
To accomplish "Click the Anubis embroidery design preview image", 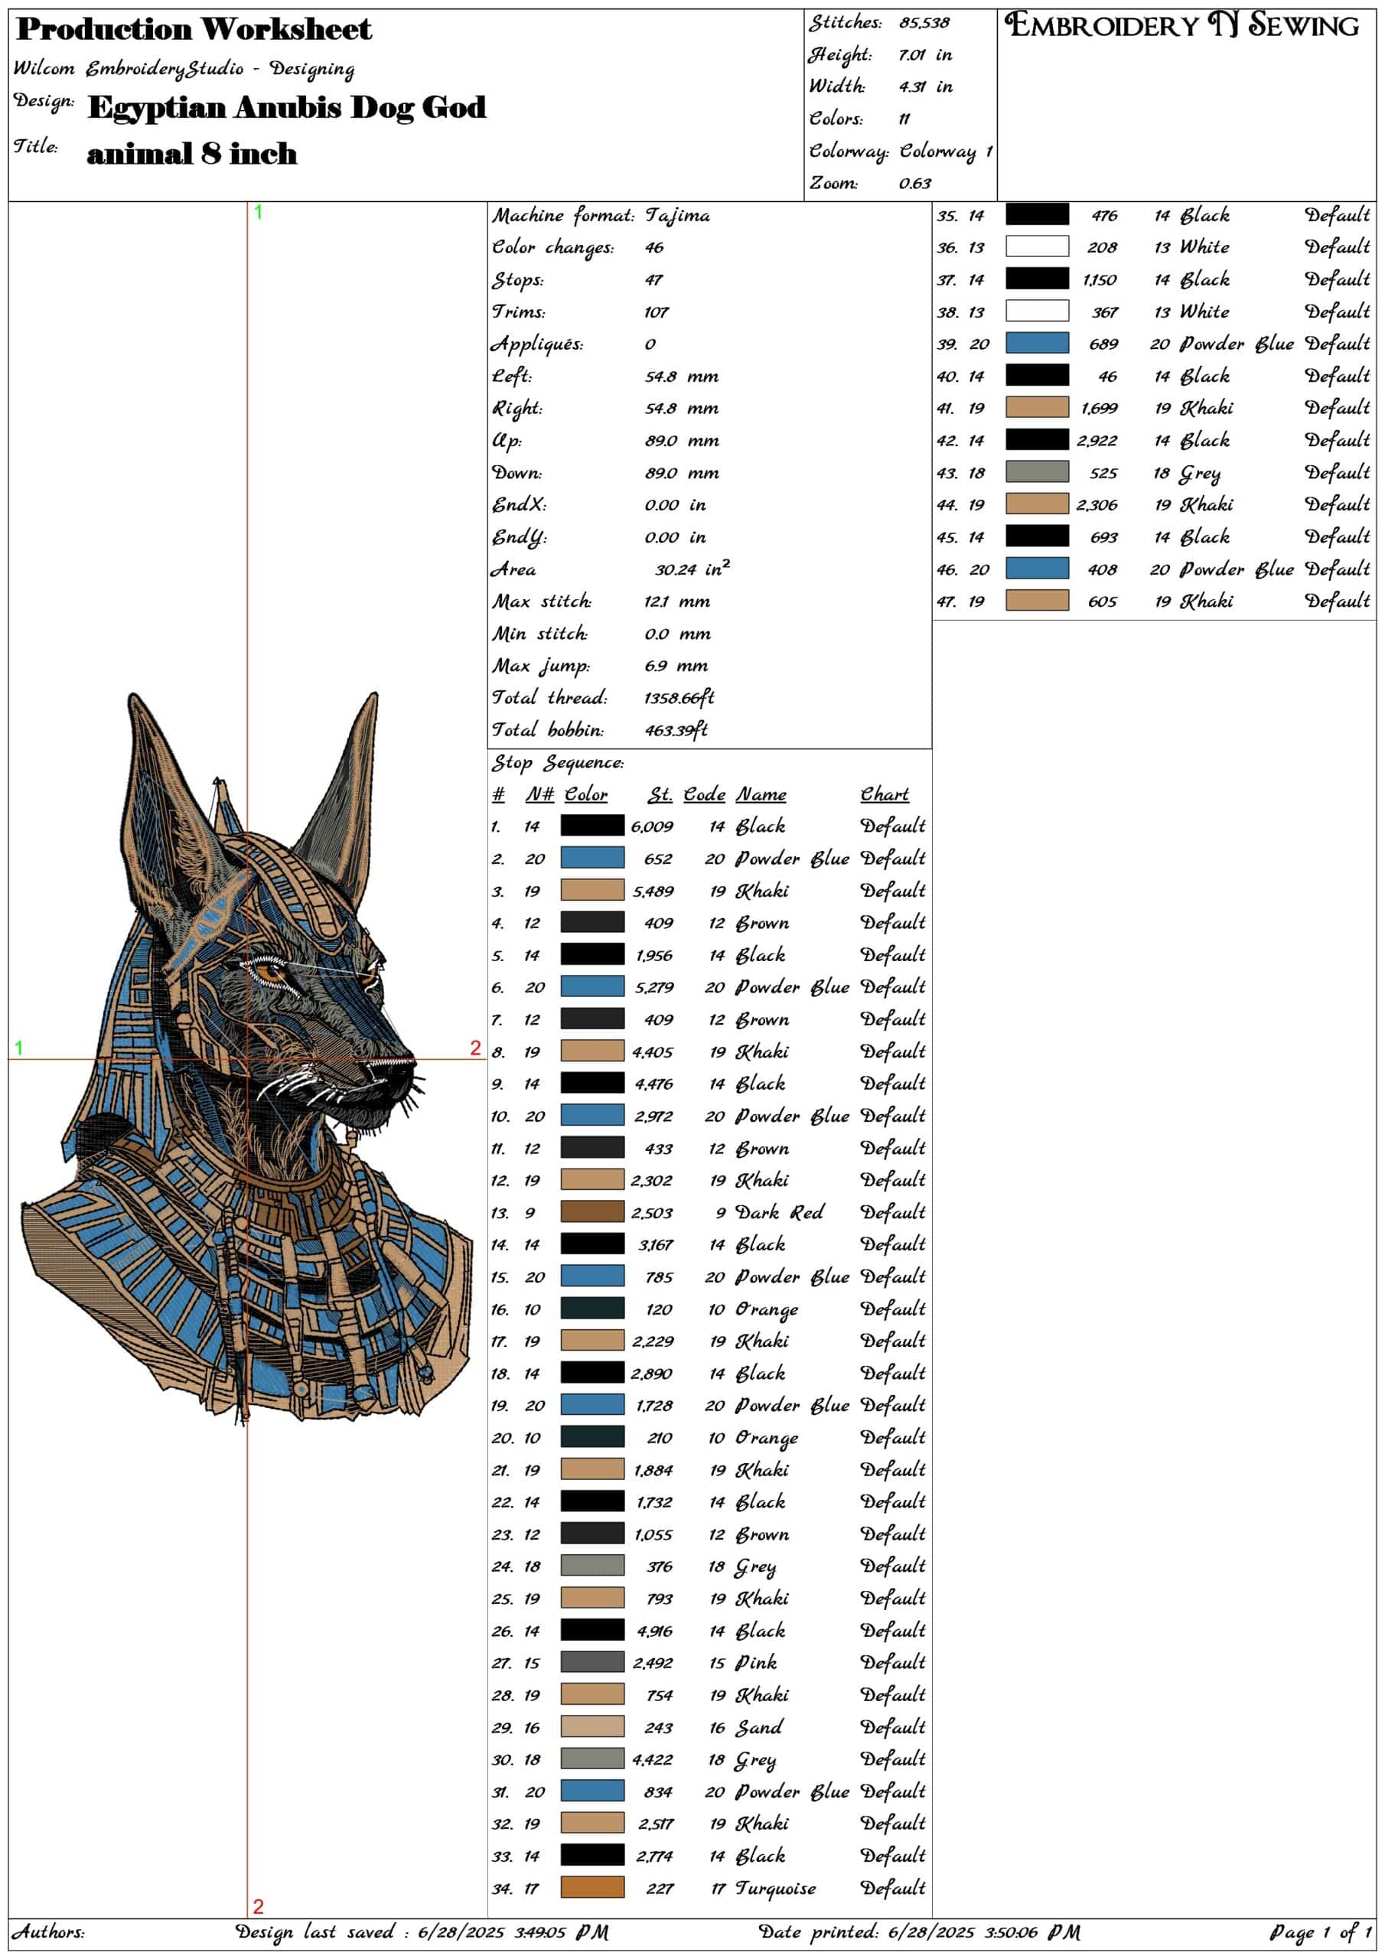I will pos(246,1058).
